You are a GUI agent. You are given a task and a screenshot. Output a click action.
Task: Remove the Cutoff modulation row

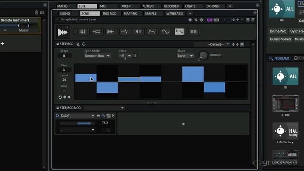pyautogui.click(x=113, y=116)
